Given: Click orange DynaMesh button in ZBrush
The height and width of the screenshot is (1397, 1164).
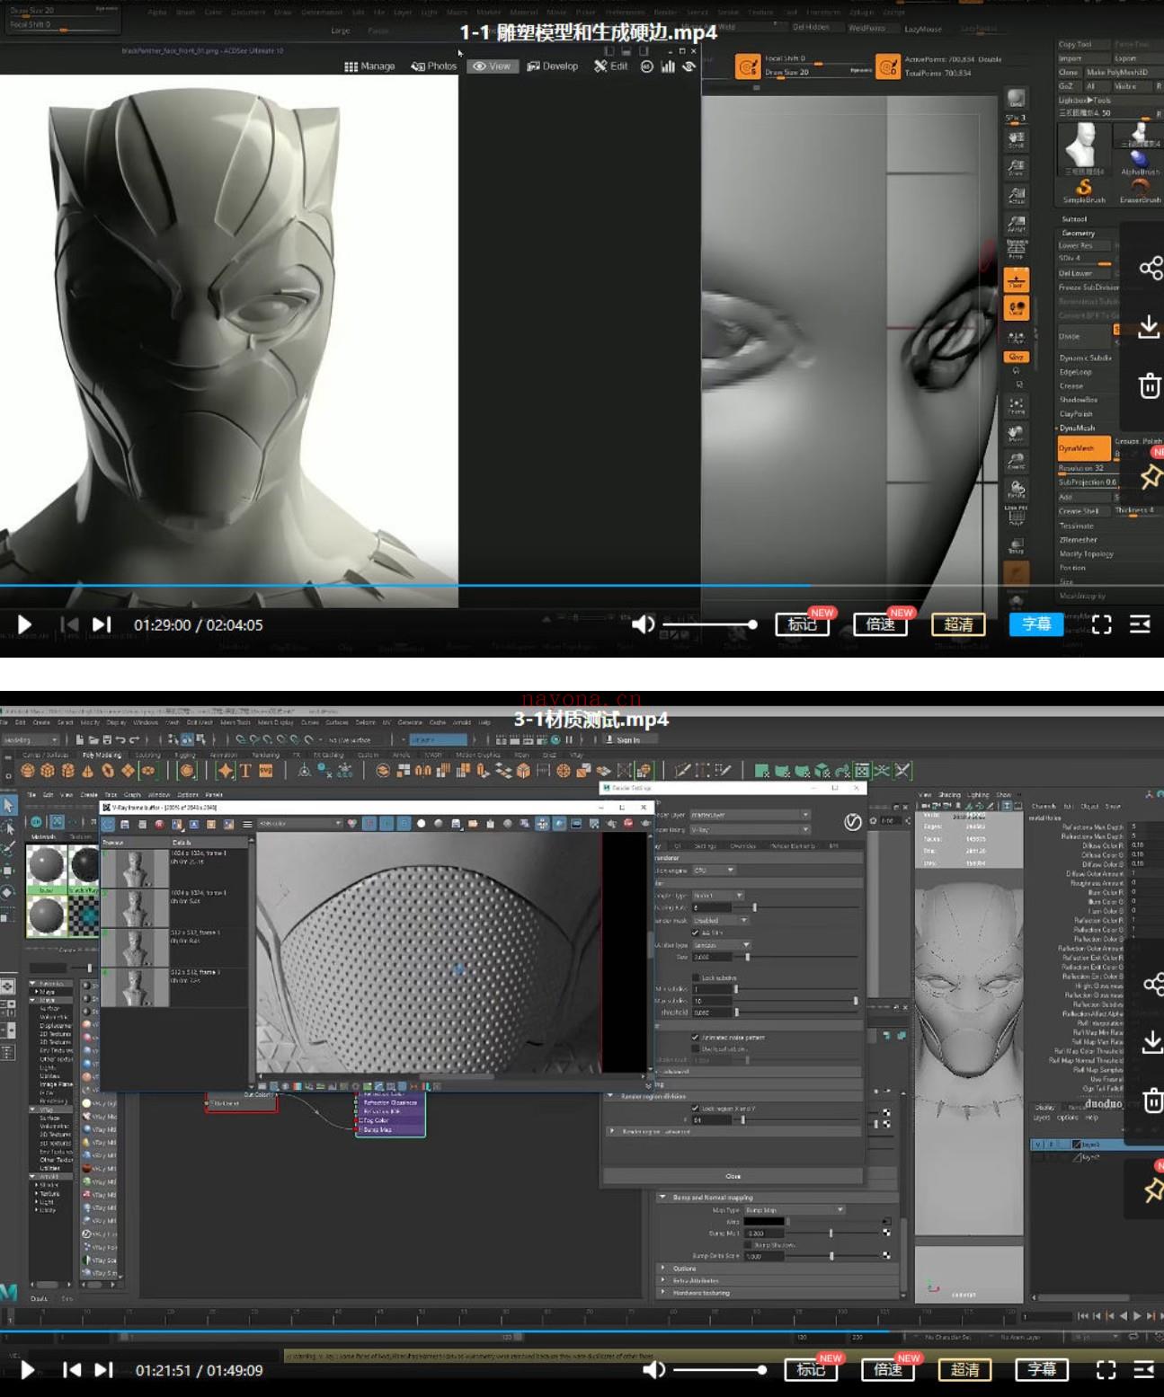Looking at the screenshot, I should 1082,448.
